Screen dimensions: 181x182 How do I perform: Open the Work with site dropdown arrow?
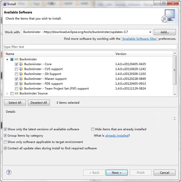[150, 32]
